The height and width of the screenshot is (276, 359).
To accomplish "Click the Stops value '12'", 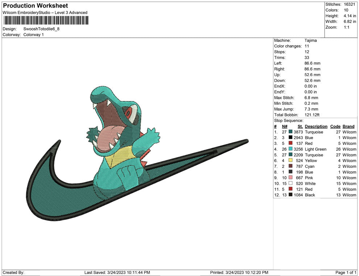I will [x=307, y=52].
